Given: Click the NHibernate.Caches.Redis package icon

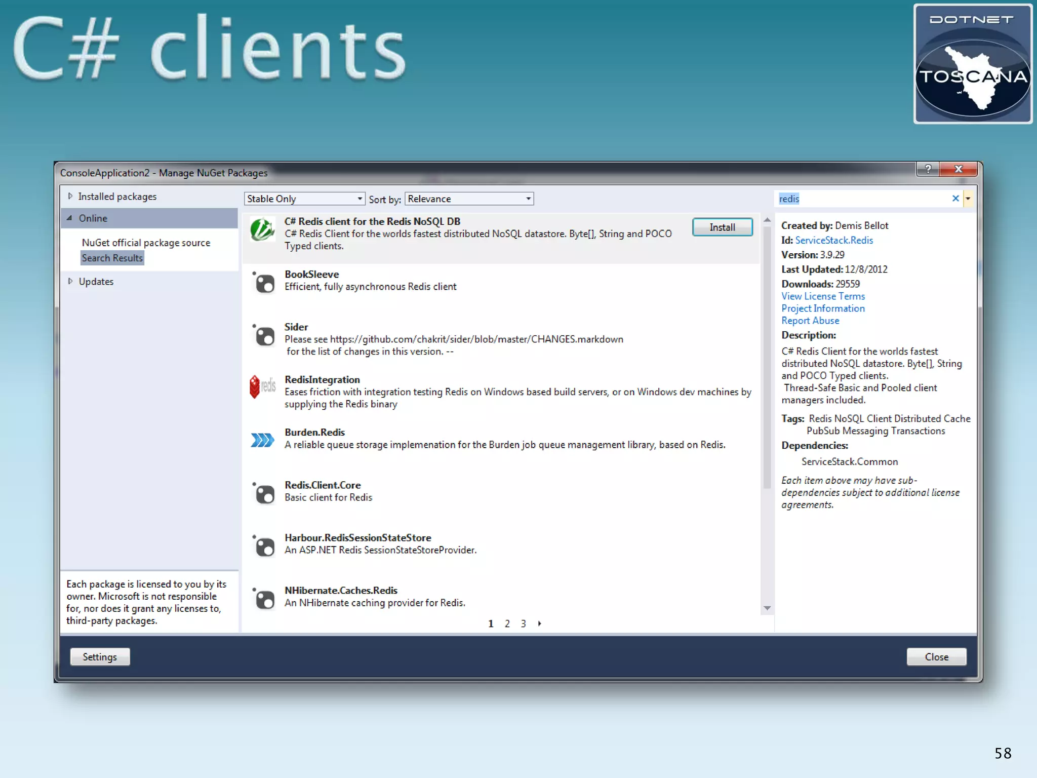Looking at the screenshot, I should [264, 599].
